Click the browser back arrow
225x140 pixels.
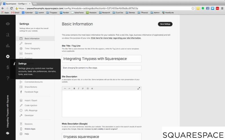3,8
